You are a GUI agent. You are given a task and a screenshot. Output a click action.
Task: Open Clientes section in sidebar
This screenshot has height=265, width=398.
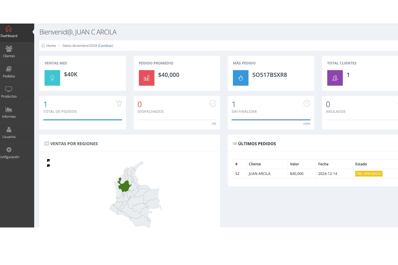9,52
